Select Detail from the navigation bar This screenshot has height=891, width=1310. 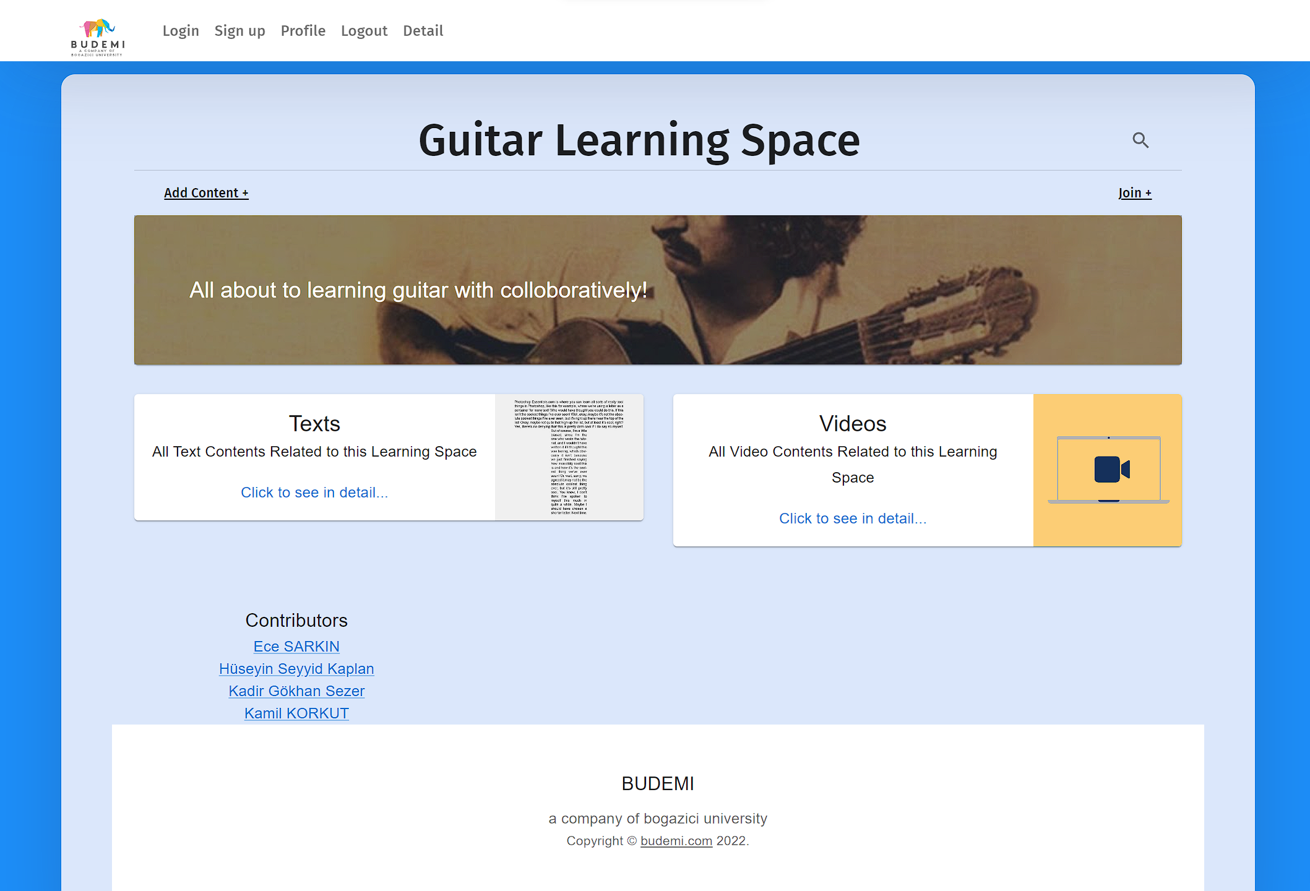[x=423, y=30]
